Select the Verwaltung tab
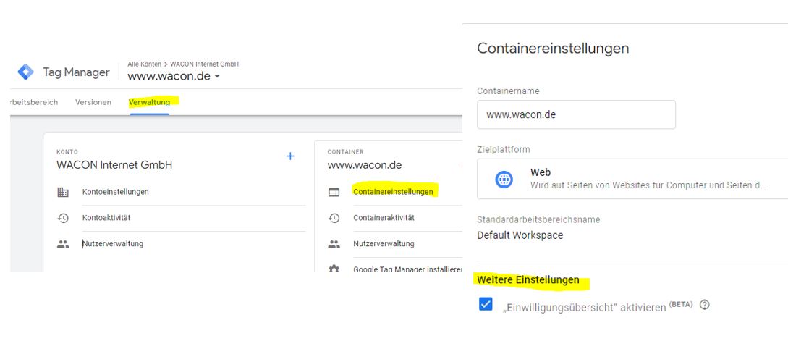This screenshot has height=349, width=788. tap(149, 102)
